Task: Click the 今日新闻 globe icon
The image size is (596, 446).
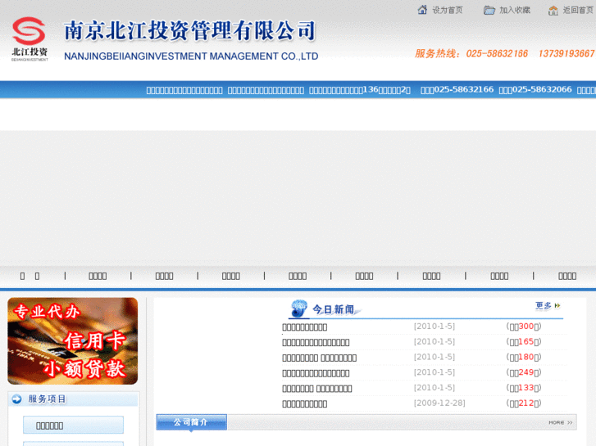Action: (298, 309)
